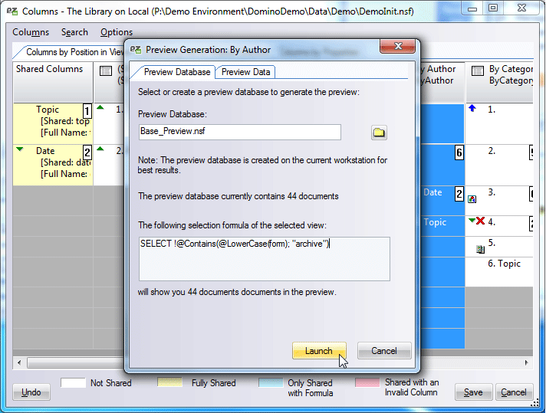Click the Undo button
Image resolution: width=546 pixels, height=413 pixels.
coord(31,392)
